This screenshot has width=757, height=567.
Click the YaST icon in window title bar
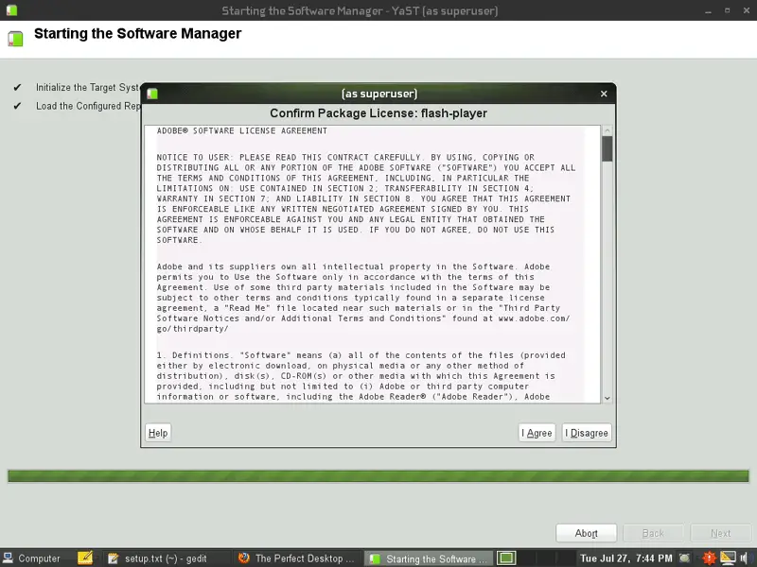[x=11, y=10]
